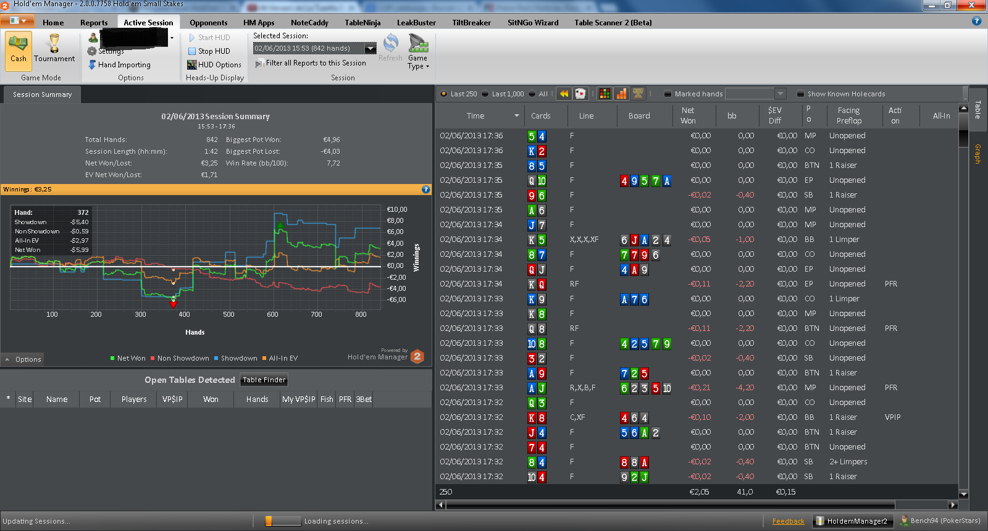Sort open tables by VP$IP column
Viewport: 988px width, 531px height.
[172, 399]
